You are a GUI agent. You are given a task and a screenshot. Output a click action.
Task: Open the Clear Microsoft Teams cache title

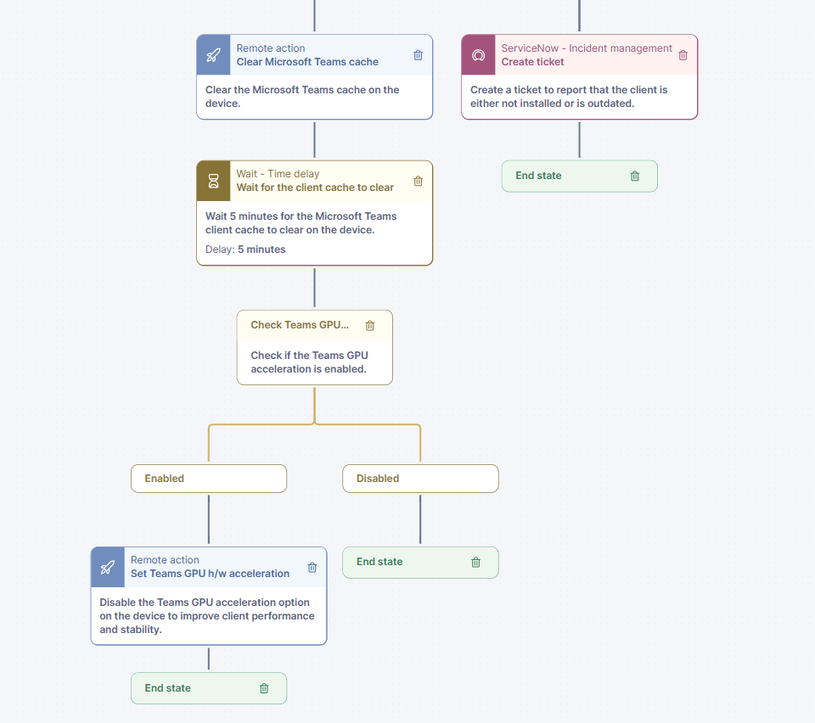click(x=307, y=62)
